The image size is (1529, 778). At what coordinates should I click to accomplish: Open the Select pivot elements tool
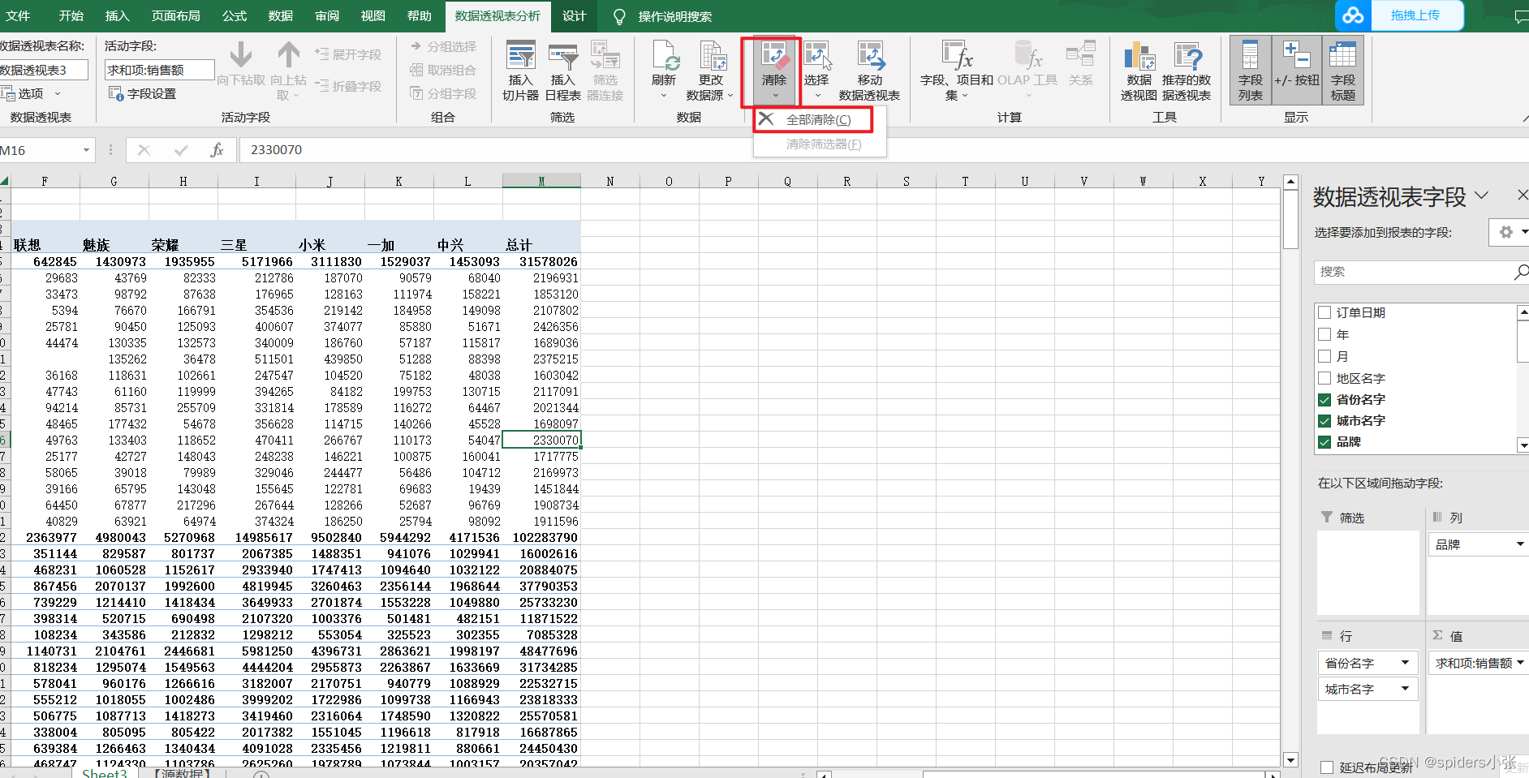[x=816, y=71]
